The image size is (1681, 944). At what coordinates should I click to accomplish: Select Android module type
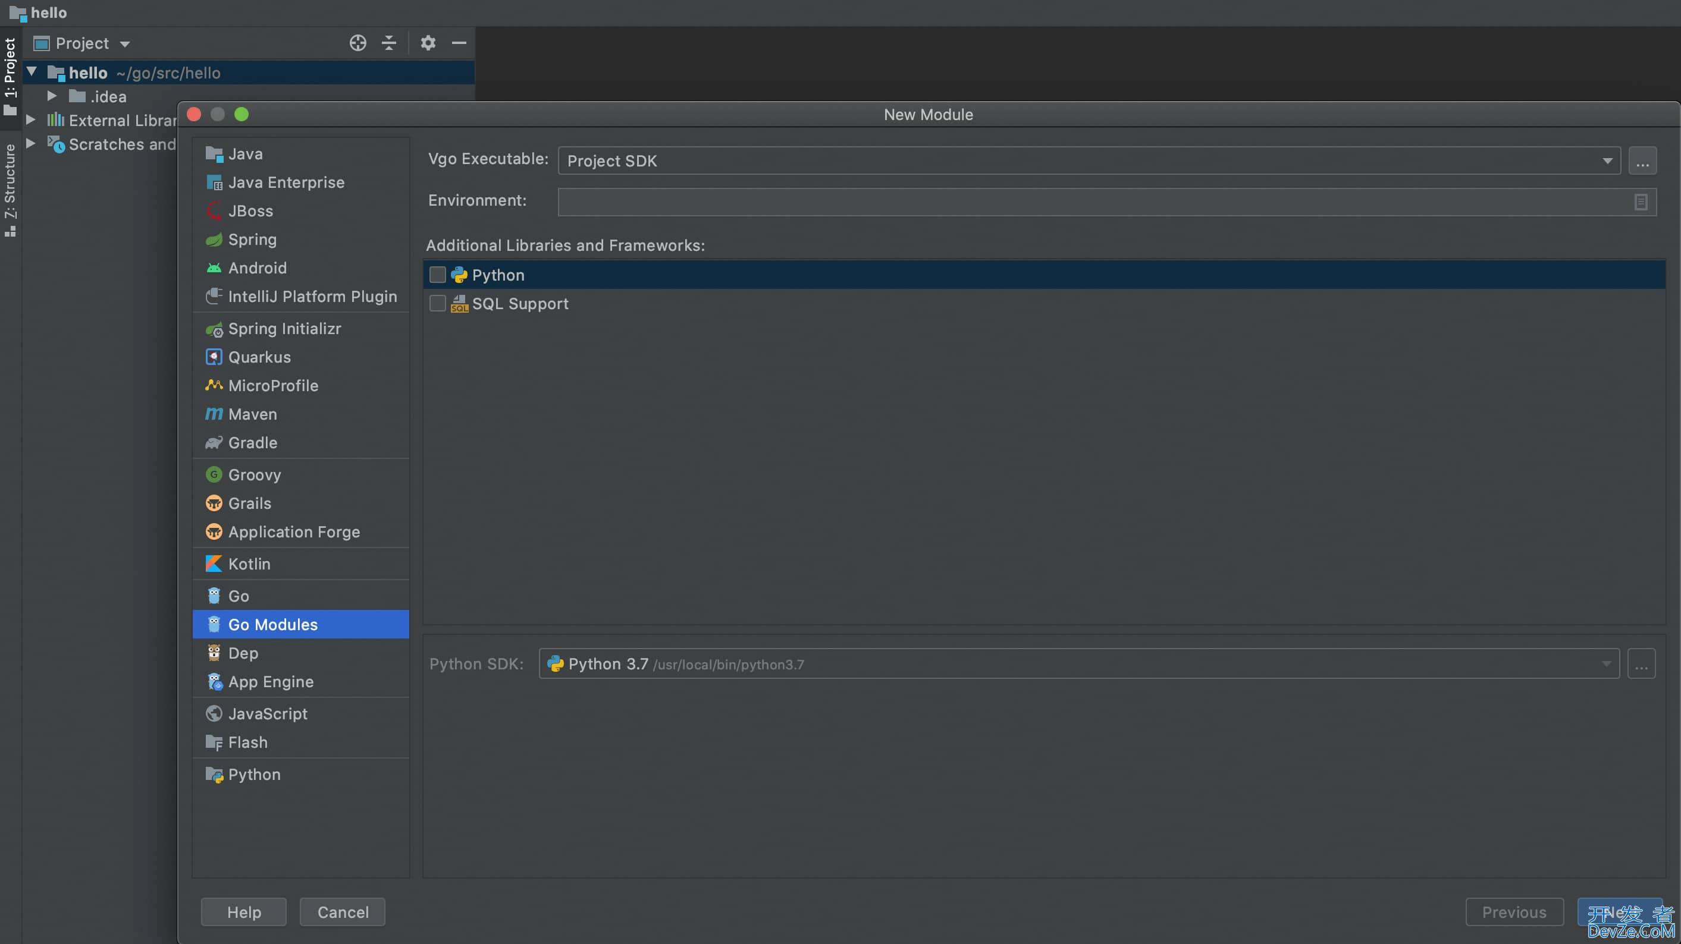click(x=301, y=268)
